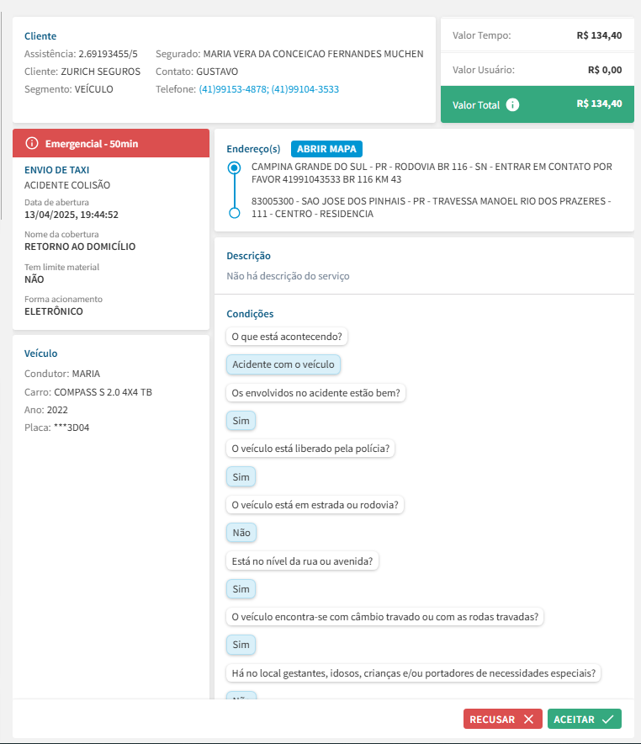Accept the service with ACEITAR button
The width and height of the screenshot is (641, 744).
tap(584, 720)
